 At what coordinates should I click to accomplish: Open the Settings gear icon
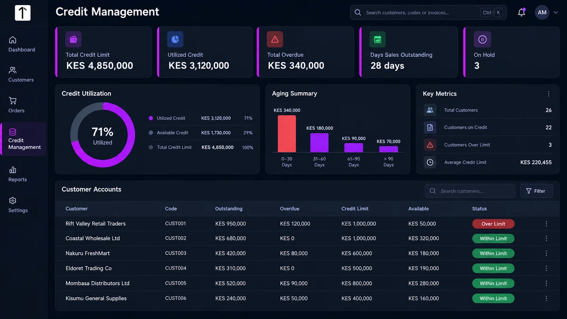[x=13, y=201]
